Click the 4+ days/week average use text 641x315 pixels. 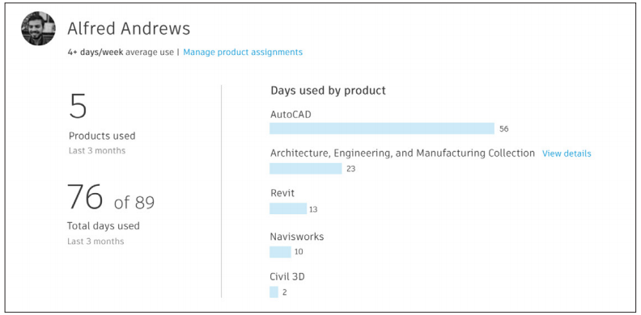[x=121, y=52]
